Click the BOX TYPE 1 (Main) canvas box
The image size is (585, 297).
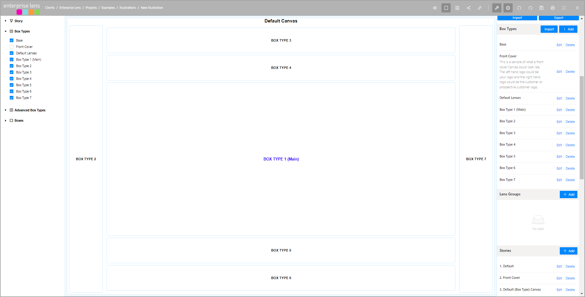[281, 159]
